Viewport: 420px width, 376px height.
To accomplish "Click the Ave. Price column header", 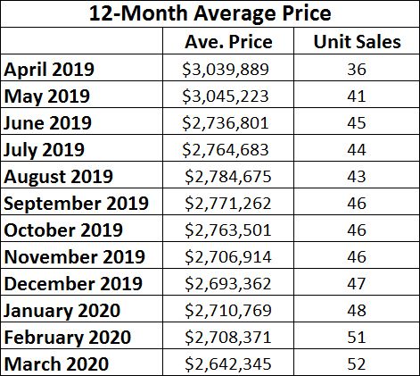I will tap(228, 41).
